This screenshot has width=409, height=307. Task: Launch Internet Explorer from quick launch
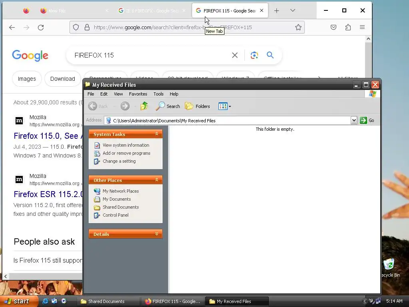[45, 301]
